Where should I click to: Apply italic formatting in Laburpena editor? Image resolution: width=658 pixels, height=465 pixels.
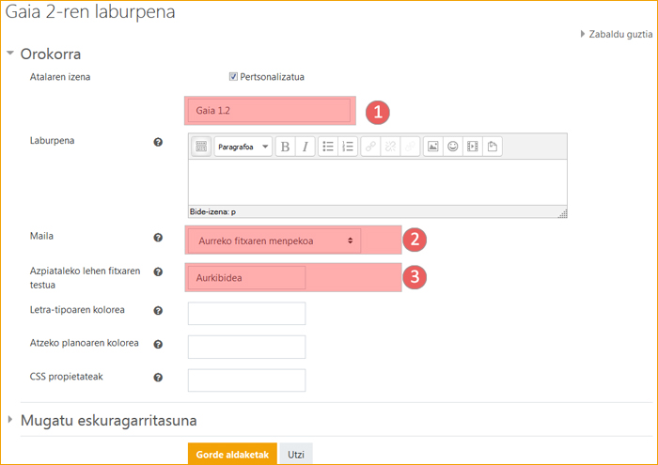(x=305, y=147)
